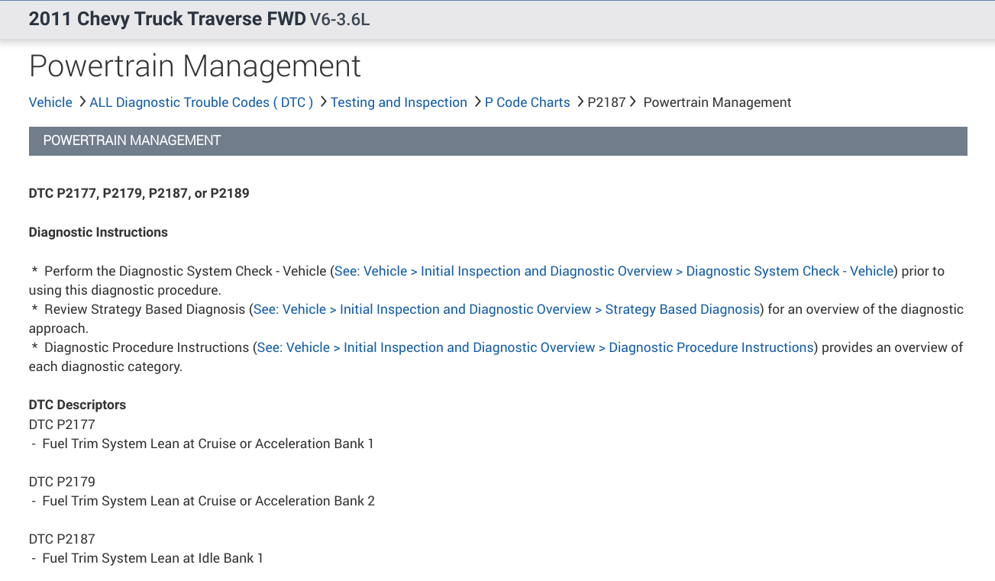995x581 pixels.
Task: Open the P Code Charts breadcrumb
Action: (x=528, y=102)
